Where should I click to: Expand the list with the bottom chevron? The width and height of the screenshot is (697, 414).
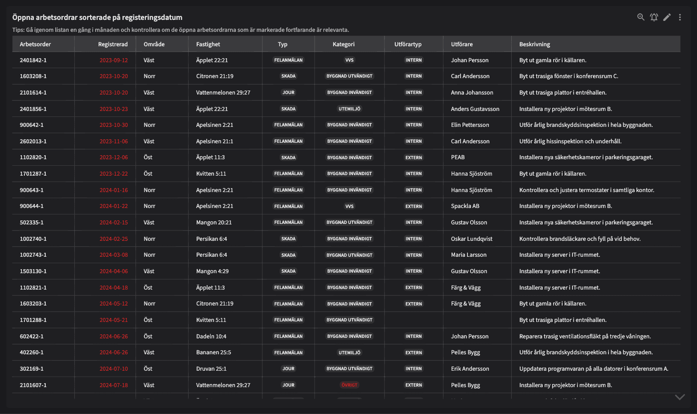pos(680,397)
